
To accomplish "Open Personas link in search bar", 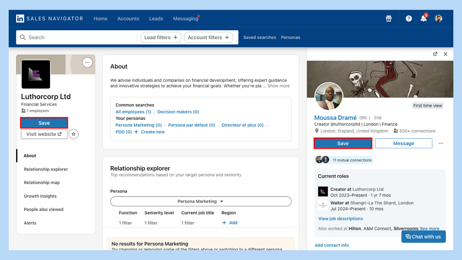I will (x=290, y=37).
